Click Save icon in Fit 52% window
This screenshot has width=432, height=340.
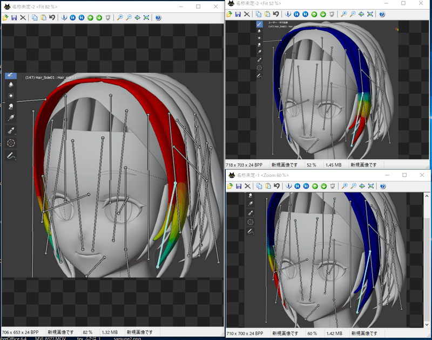pos(238,15)
